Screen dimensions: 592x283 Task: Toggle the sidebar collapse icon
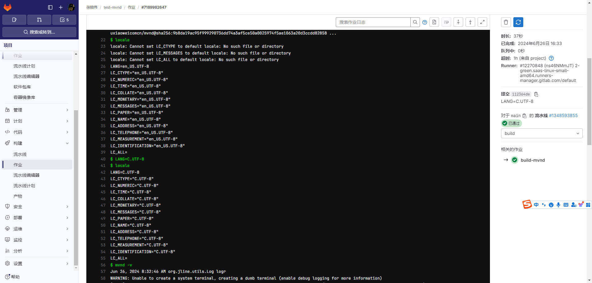50,7
